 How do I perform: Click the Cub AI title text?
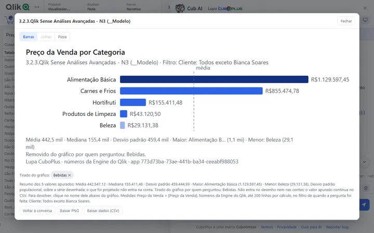(195, 9)
